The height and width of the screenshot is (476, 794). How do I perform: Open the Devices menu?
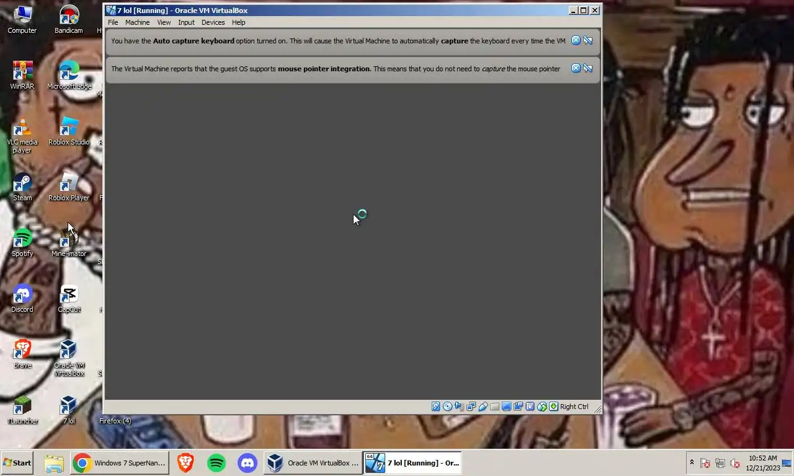213,22
